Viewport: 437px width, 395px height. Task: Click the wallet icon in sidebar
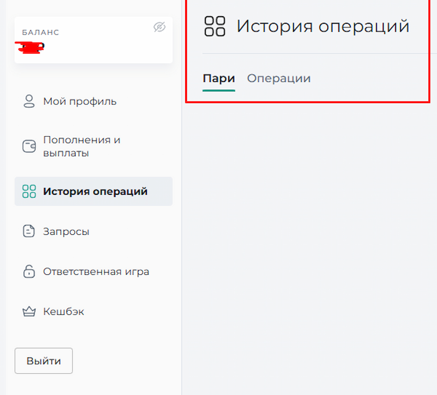29,146
